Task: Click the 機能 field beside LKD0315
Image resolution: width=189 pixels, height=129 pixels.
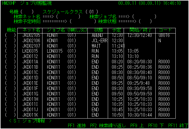Action: tap(10, 51)
